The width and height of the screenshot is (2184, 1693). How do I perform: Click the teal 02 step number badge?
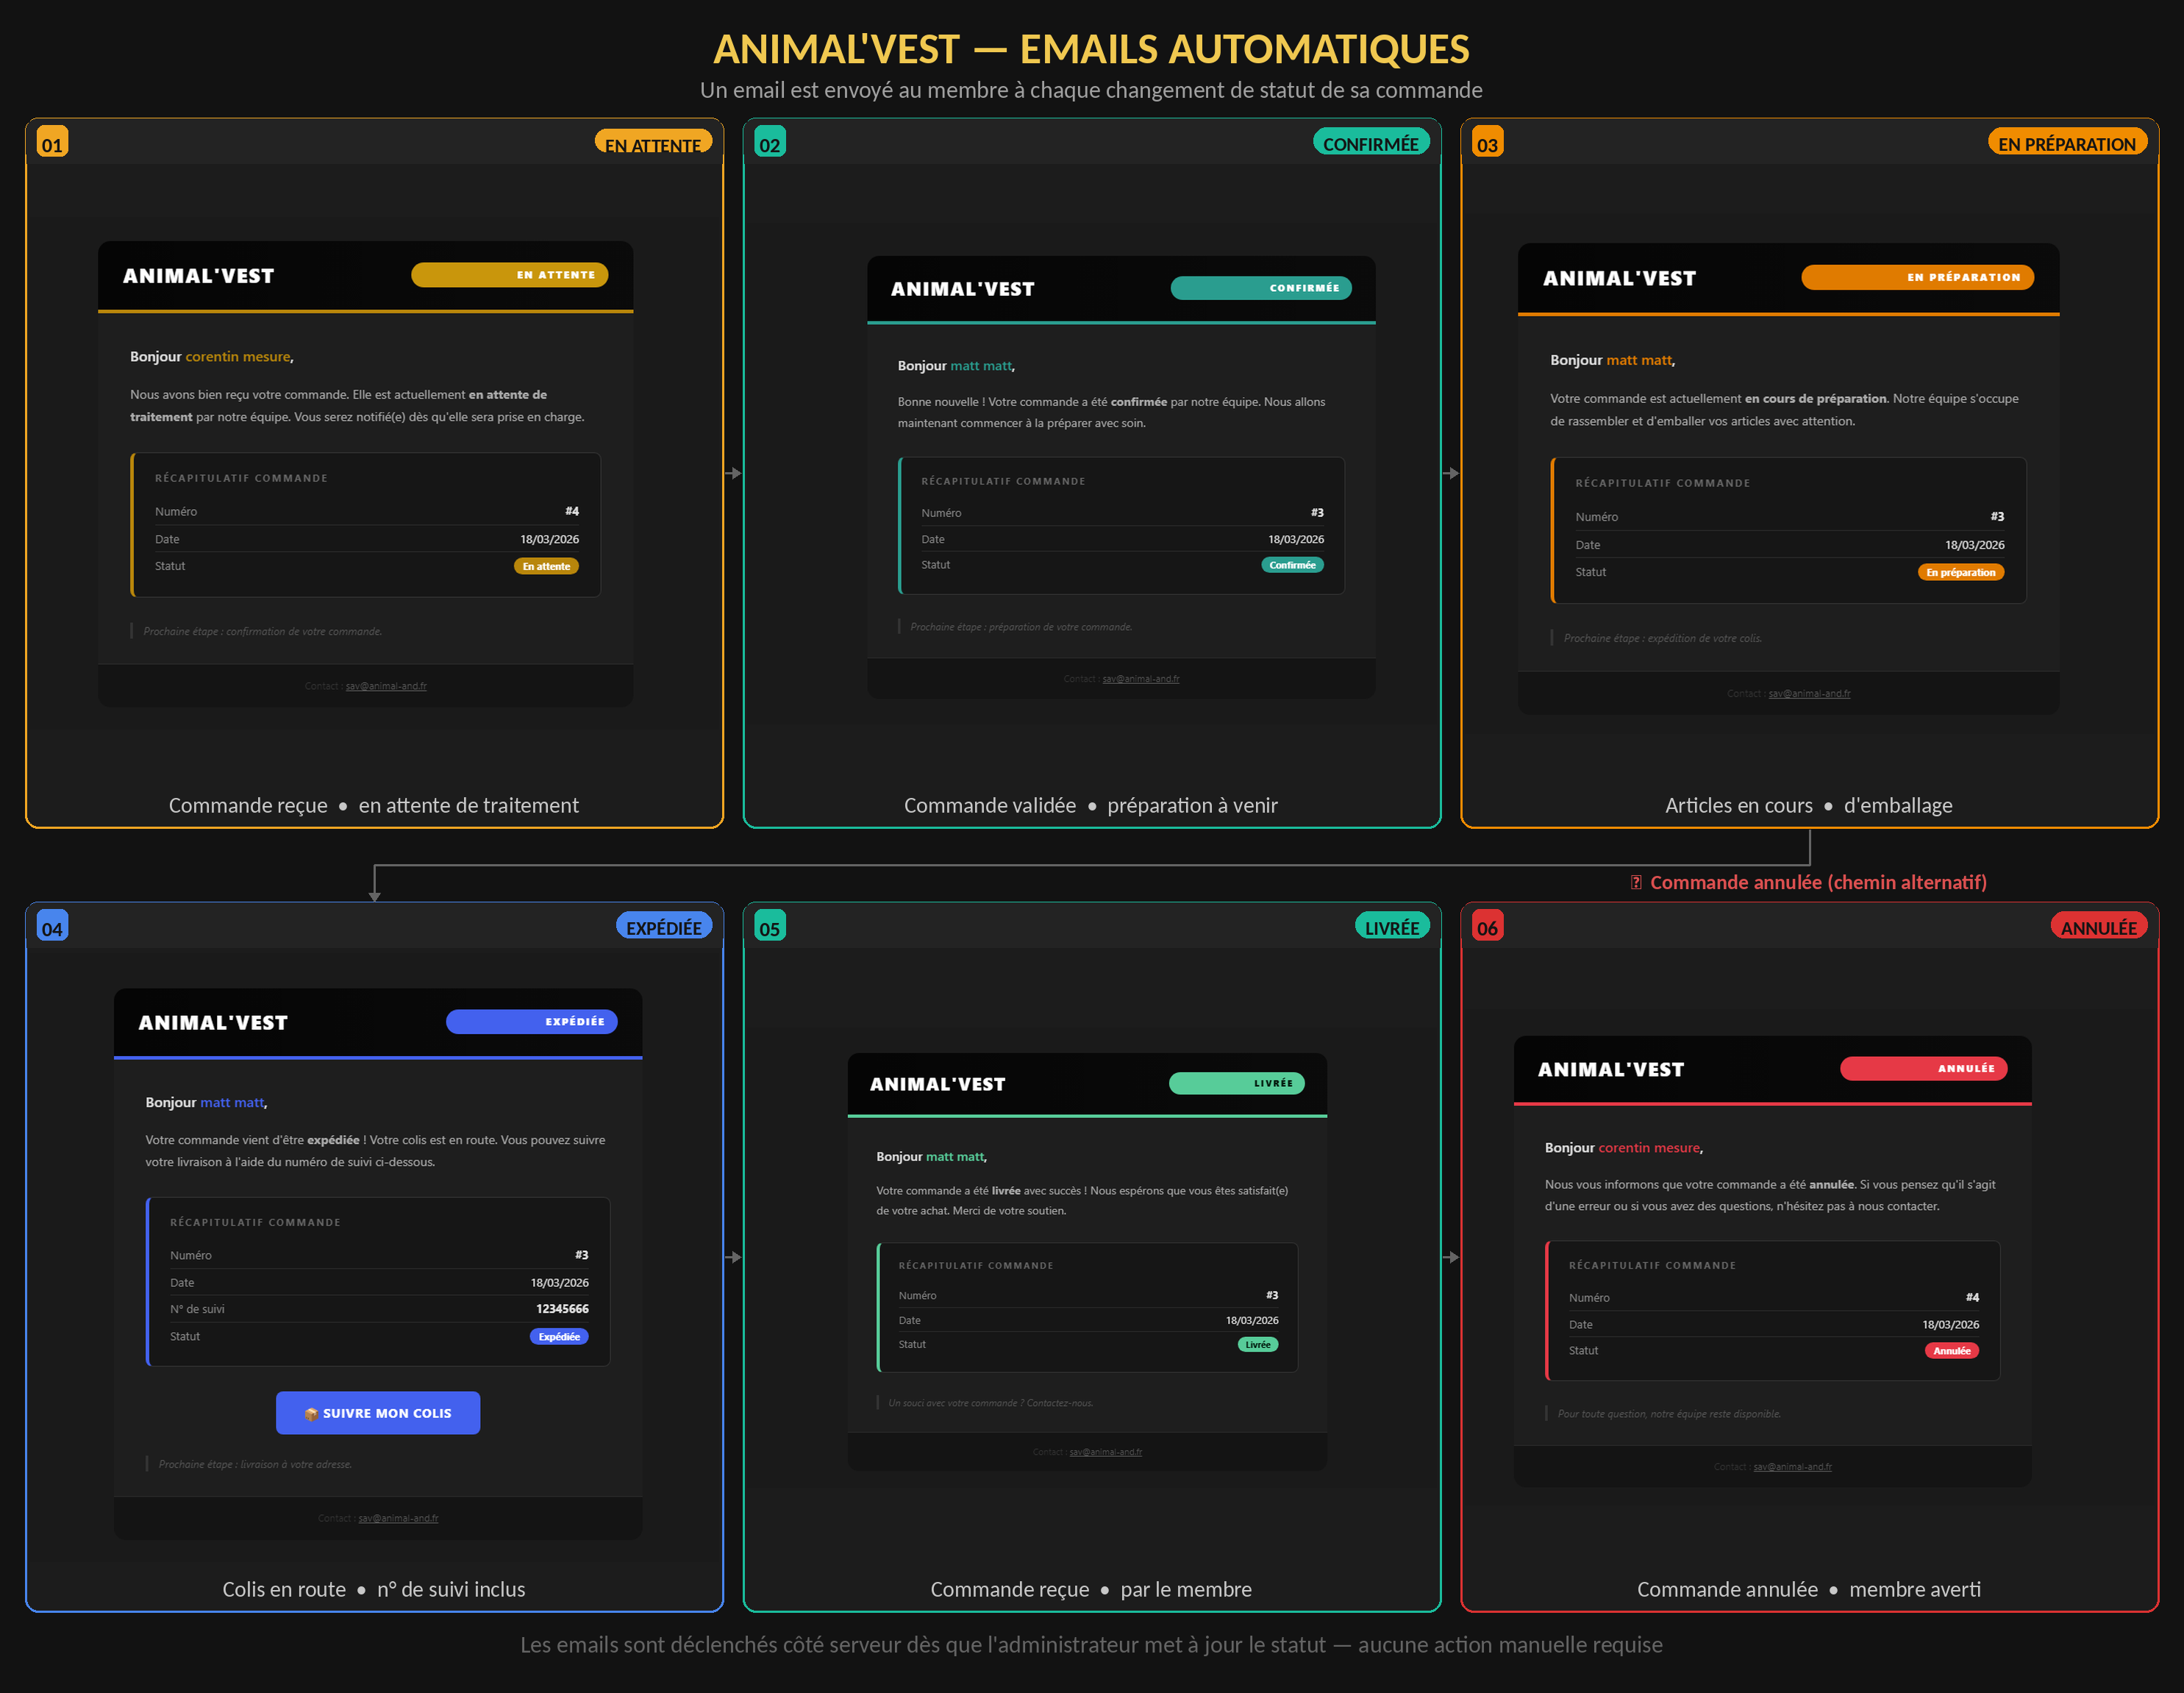(769, 143)
